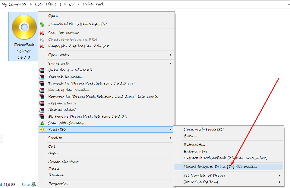Click the WinRAR icon beside Ekstrak berkas
This screenshot has width=290, height=188.
tap(42, 103)
